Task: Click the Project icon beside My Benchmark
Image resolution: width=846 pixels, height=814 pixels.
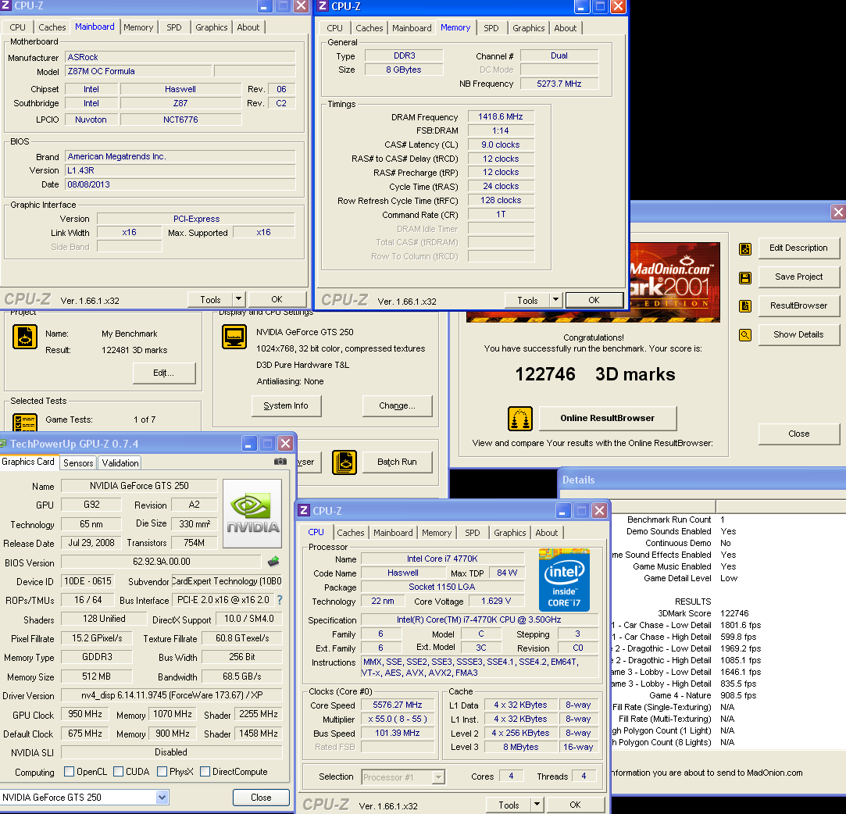Action: 25,337
